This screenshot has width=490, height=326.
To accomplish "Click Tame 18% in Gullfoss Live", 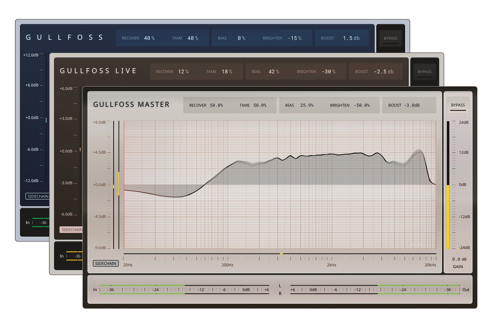I will (227, 72).
